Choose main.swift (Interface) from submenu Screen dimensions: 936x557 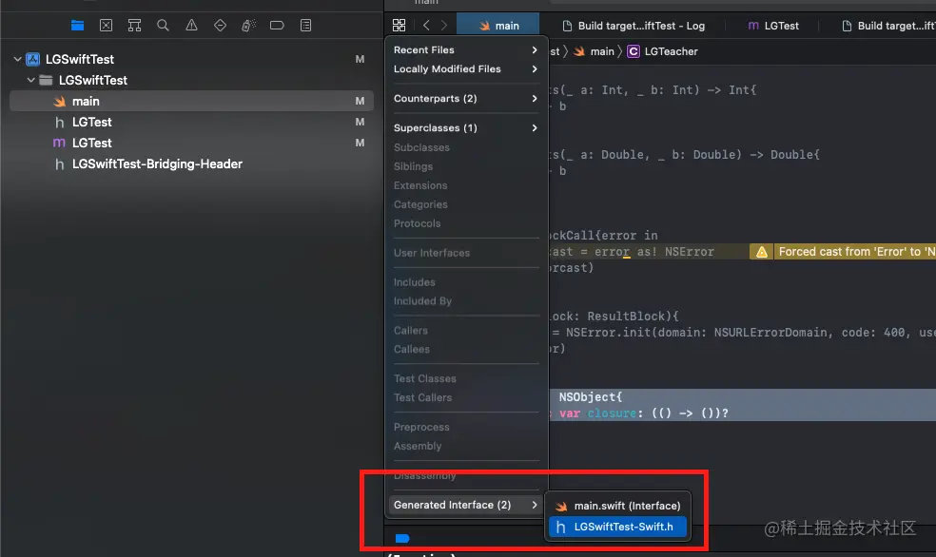click(x=618, y=506)
